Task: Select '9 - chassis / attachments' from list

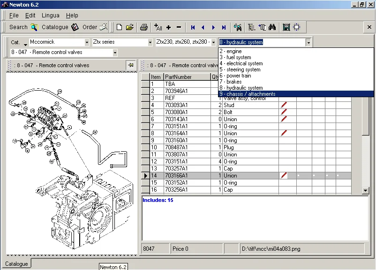Action: pyautogui.click(x=248, y=94)
